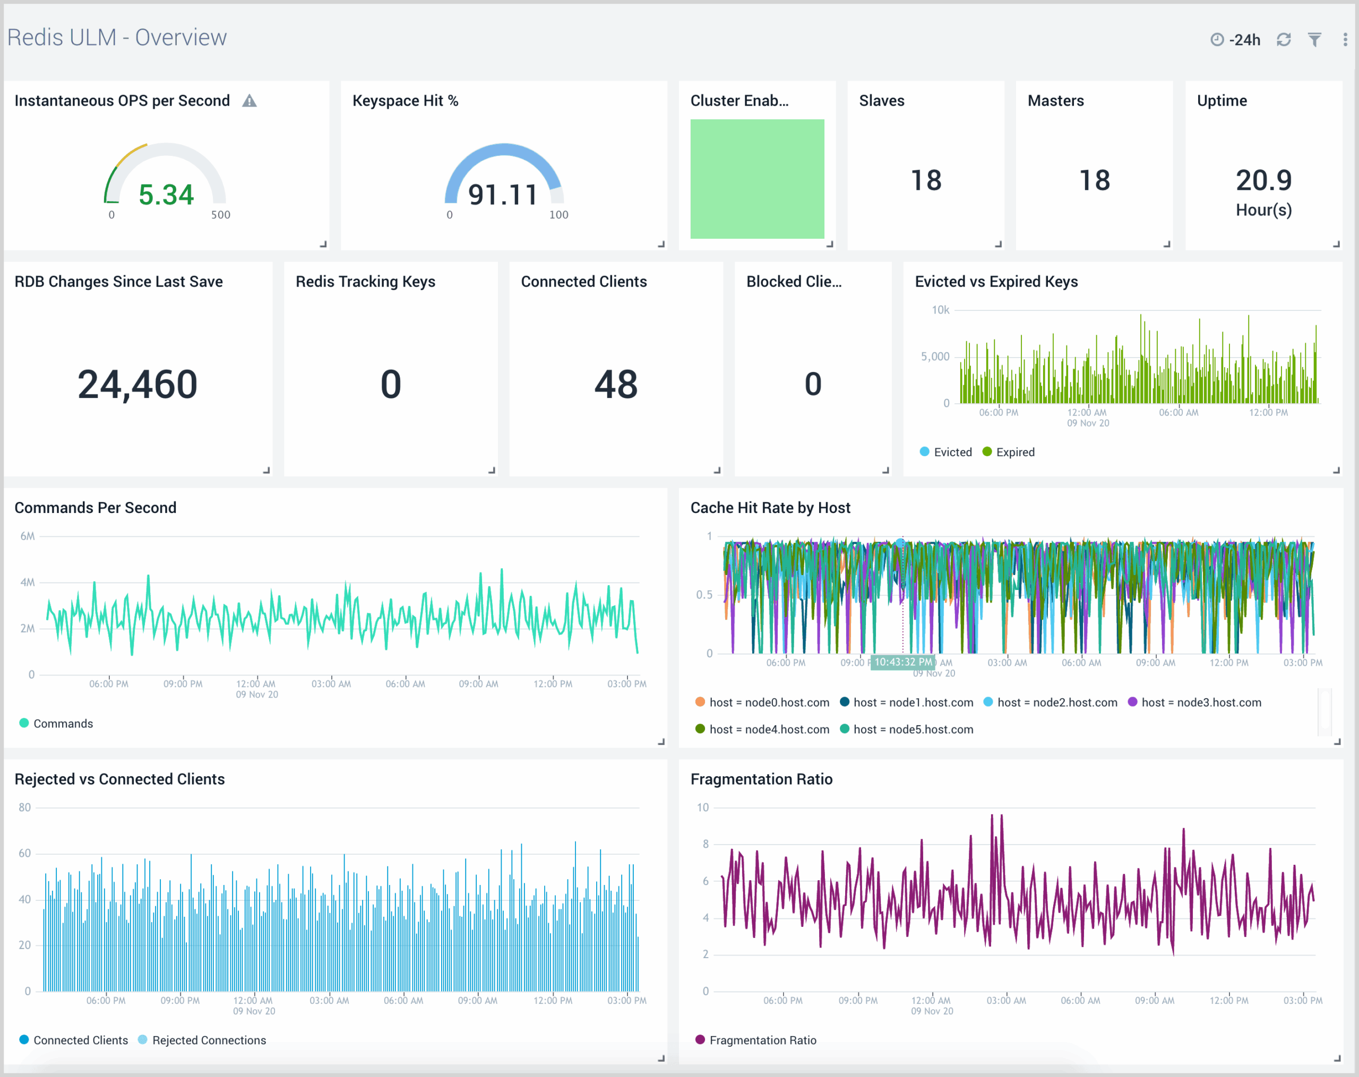Image resolution: width=1359 pixels, height=1077 pixels.
Task: Open the -24h time range selector
Action: click(1244, 39)
